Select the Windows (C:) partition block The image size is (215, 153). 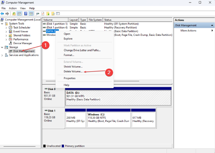[109, 119]
